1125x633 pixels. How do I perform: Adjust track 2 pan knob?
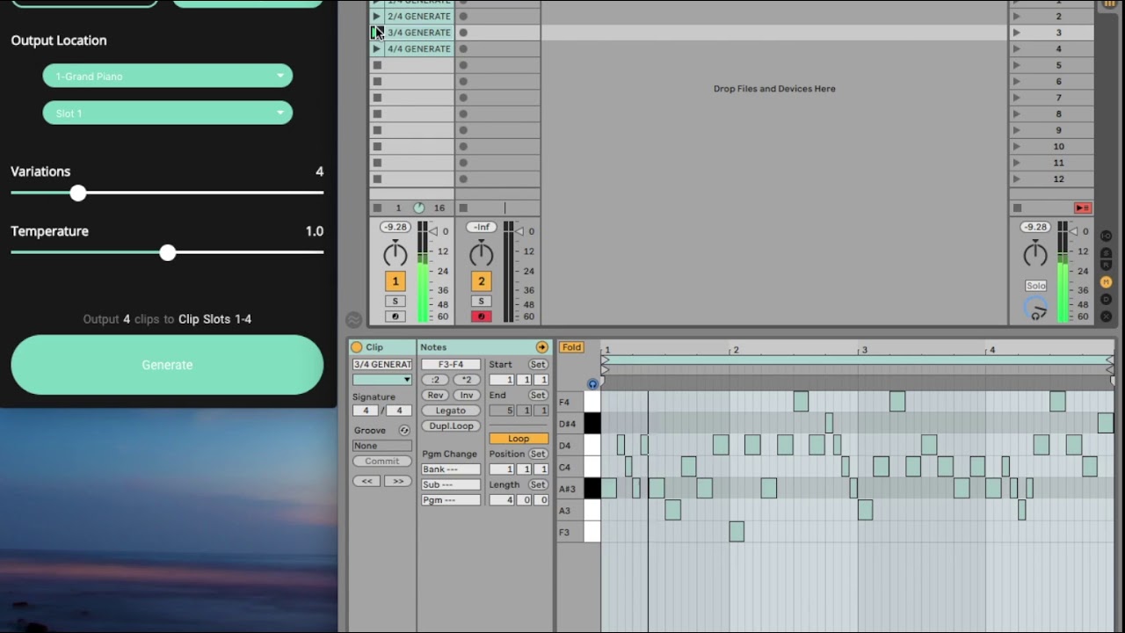tap(481, 254)
